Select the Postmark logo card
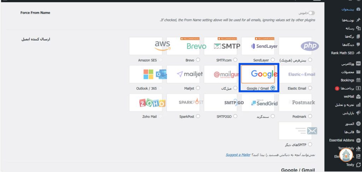The image size is (362, 172). 295,102
